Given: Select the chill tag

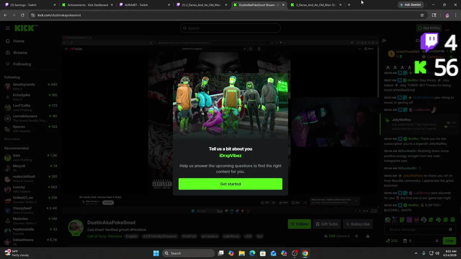Looking at the screenshot, I should click(x=248, y=236).
